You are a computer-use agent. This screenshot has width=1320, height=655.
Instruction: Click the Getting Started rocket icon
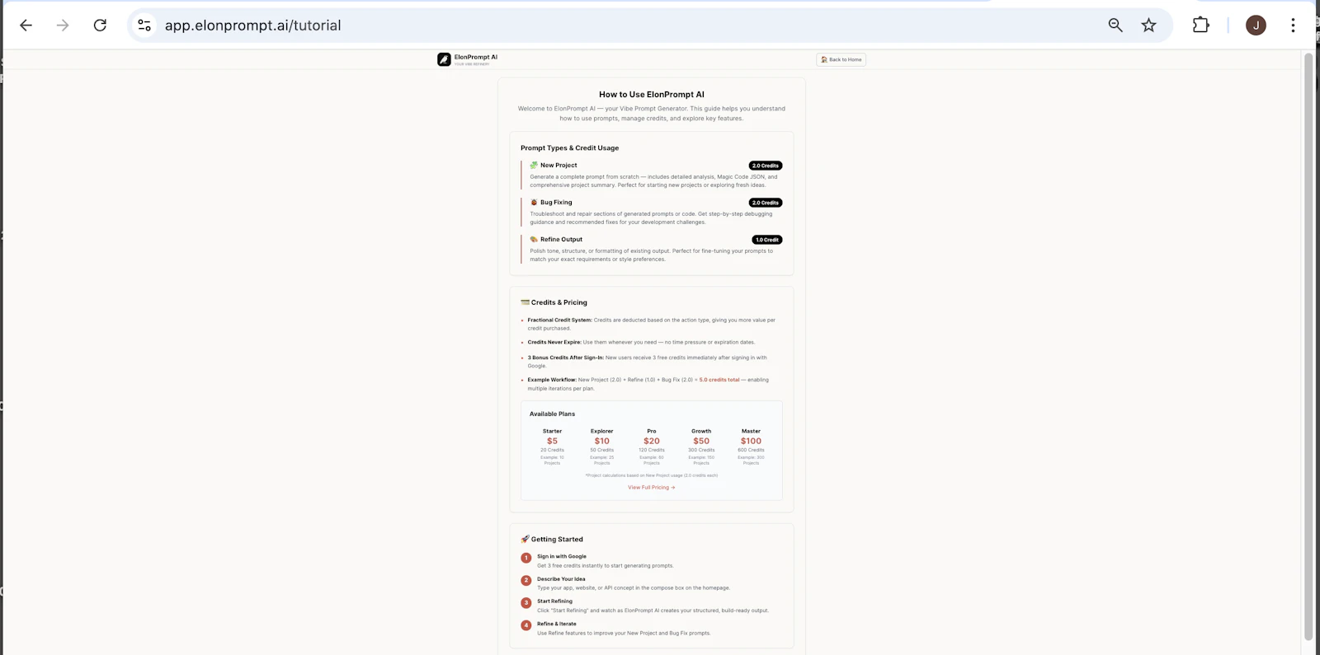click(525, 539)
